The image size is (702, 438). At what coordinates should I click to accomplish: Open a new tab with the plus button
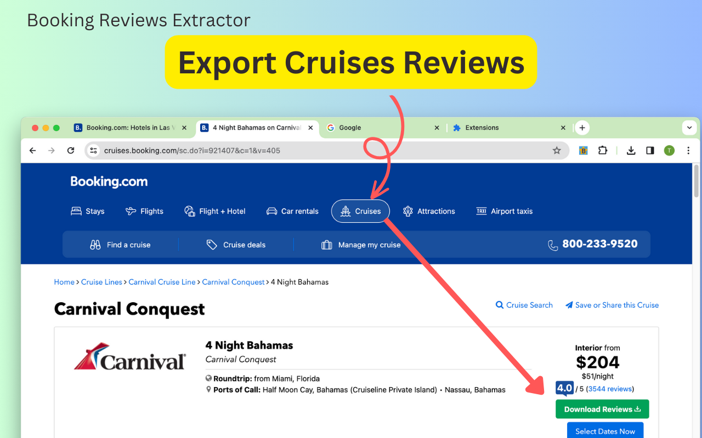(582, 128)
